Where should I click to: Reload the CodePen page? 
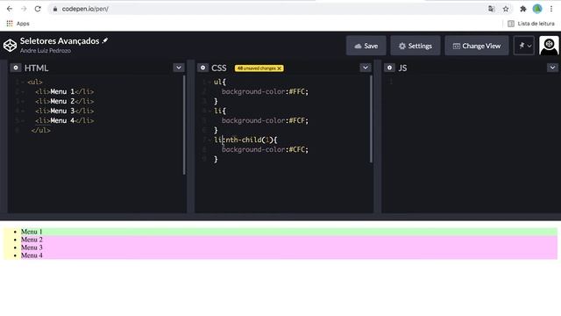click(38, 9)
